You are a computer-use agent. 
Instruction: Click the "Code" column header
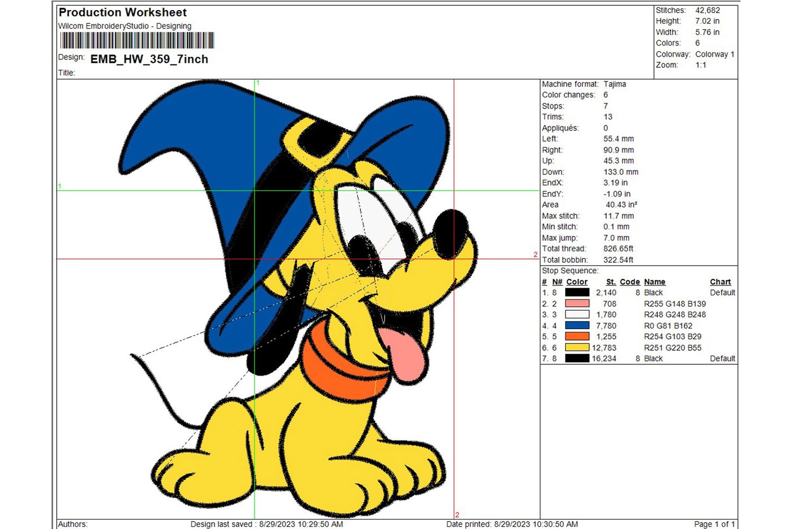coord(630,282)
